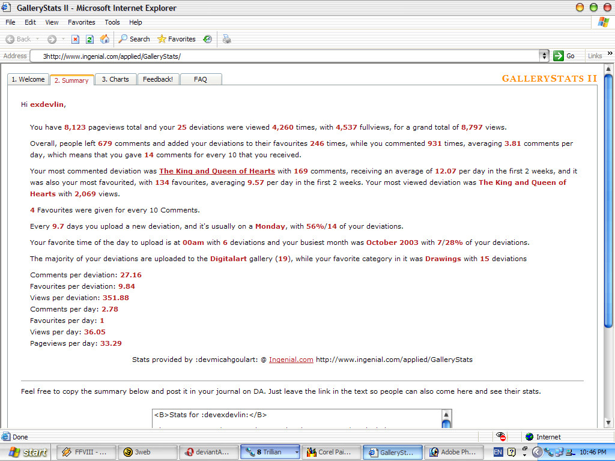Switch to the 3. Charts tab
615x461 pixels.
[x=115, y=79]
